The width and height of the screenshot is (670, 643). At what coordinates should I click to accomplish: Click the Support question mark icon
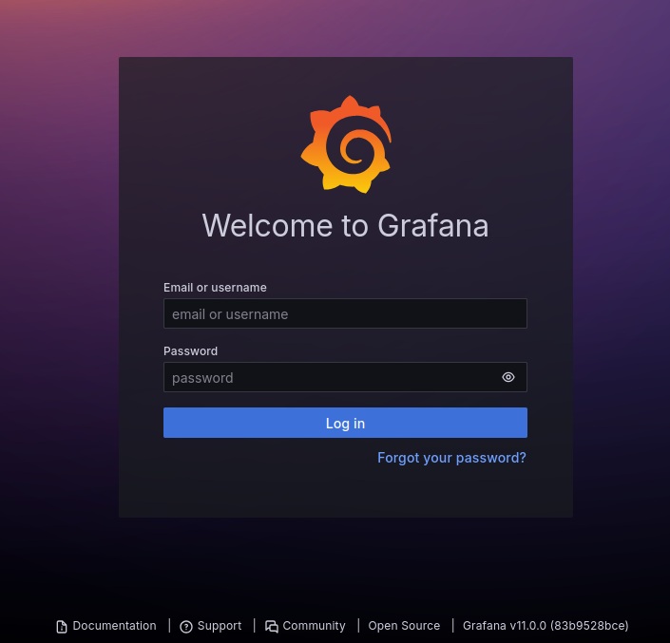click(186, 627)
